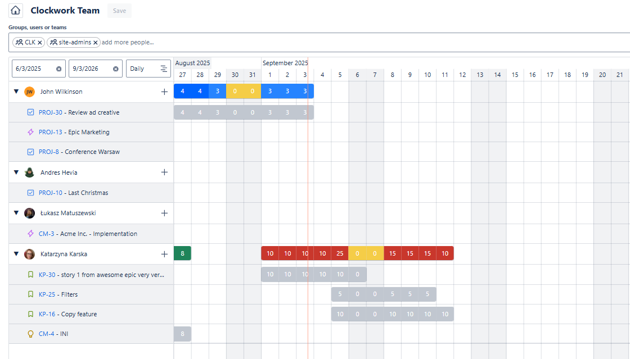Remove the site-admins group chip
This screenshot has height=359, width=630.
96,43
